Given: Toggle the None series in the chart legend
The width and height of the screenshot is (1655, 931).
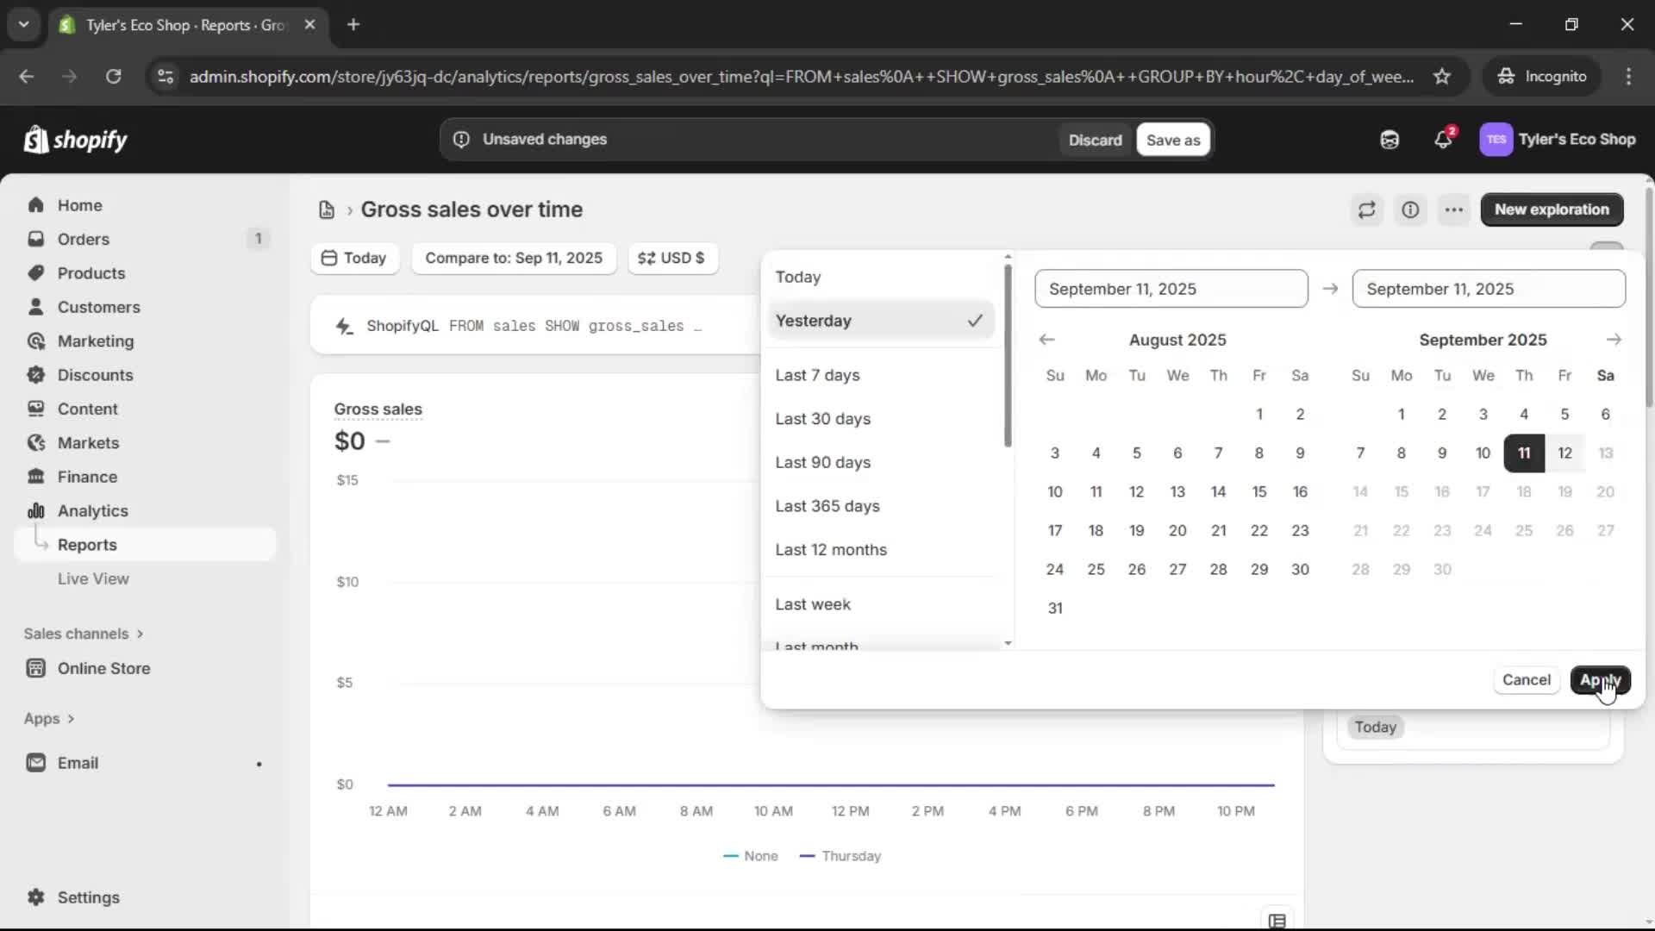Looking at the screenshot, I should [x=750, y=856].
